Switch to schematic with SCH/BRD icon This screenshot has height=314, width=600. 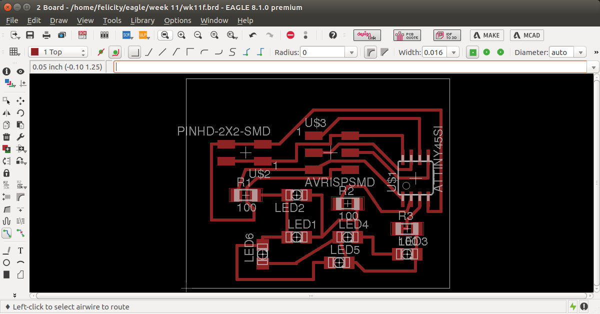(83, 35)
